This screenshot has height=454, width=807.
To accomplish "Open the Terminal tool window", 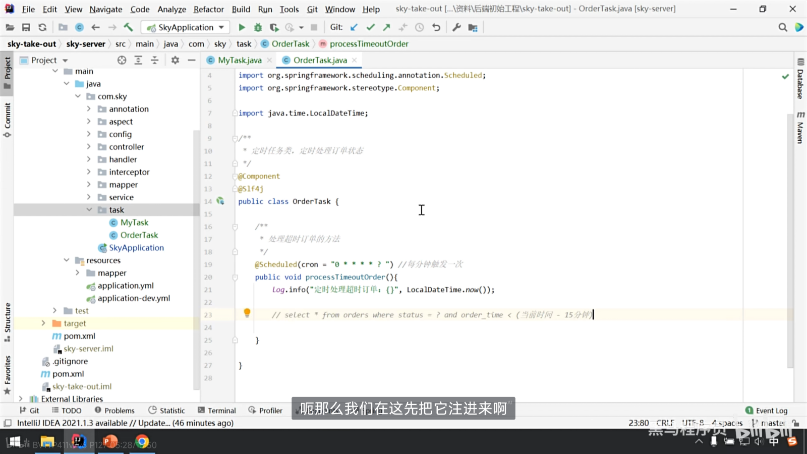I will (217, 411).
